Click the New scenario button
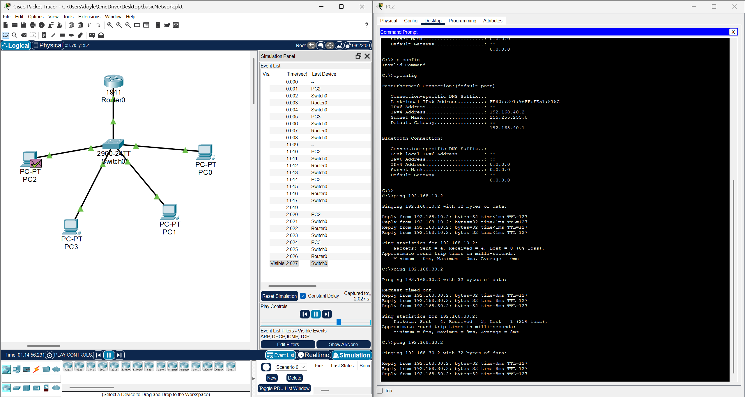Screen dimensions: 745x397 pos(272,378)
